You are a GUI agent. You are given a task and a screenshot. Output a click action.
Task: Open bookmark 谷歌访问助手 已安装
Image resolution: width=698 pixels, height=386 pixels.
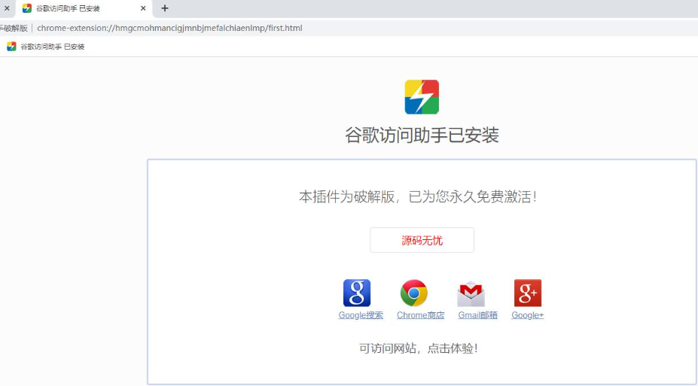click(x=46, y=46)
